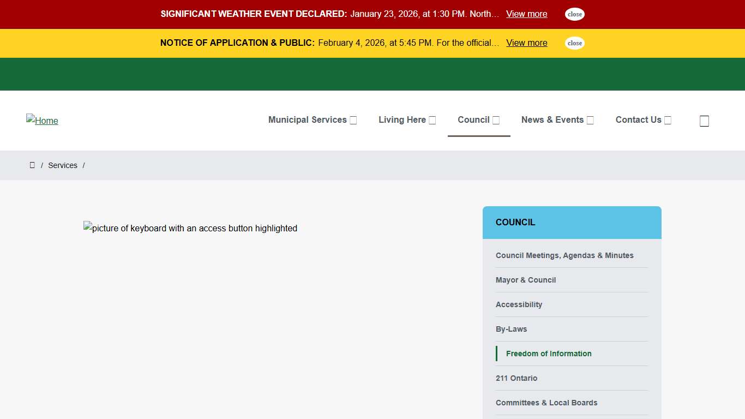Select Mayor & Council sidebar link

(526, 280)
